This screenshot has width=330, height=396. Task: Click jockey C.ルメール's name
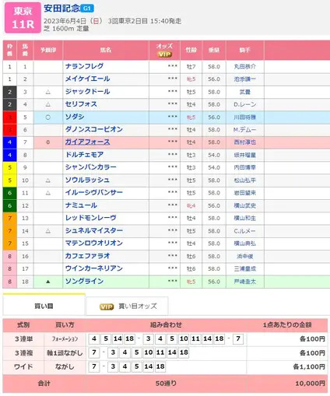point(245,231)
